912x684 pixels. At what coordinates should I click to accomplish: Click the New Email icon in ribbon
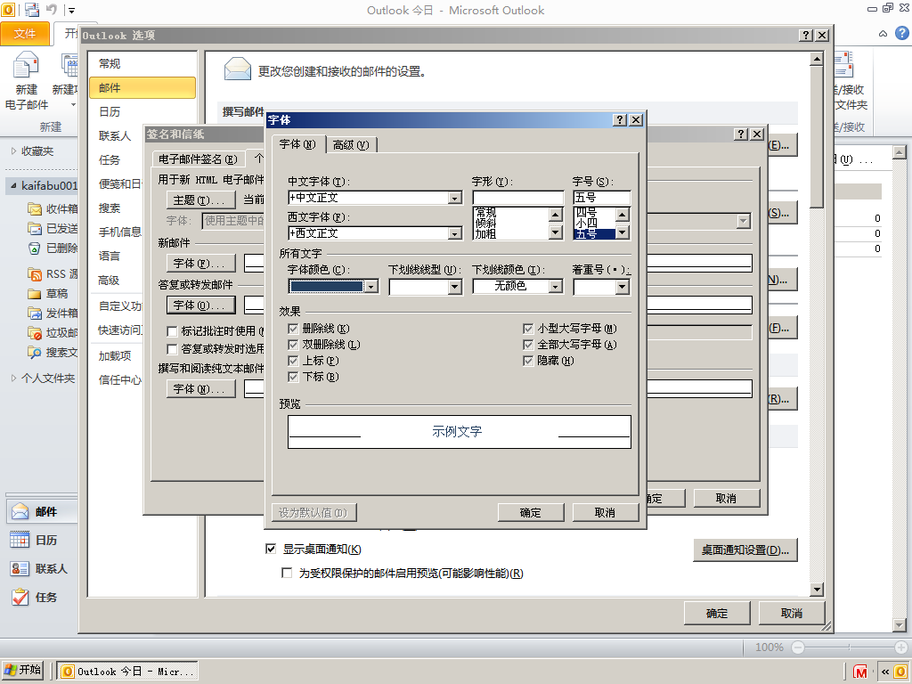coord(26,65)
